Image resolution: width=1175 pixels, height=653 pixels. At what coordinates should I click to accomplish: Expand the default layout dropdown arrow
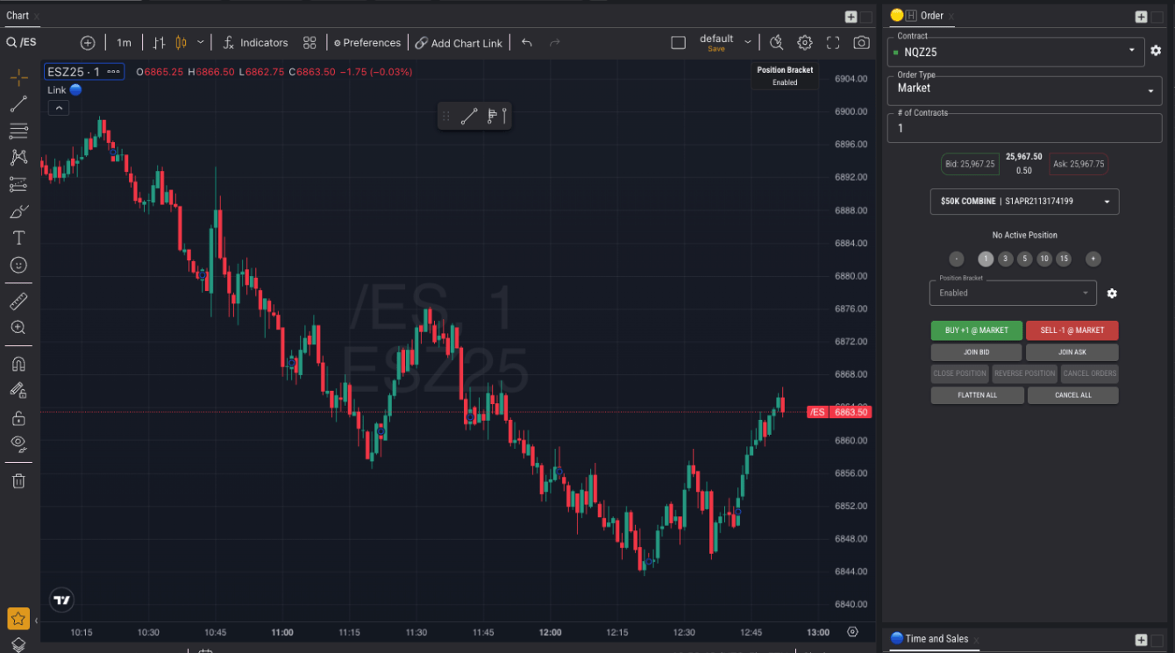748,43
